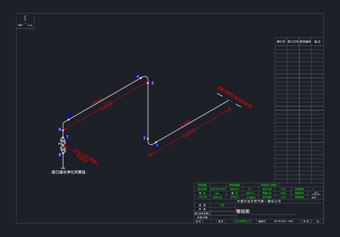Image resolution: width=340 pixels, height=237 pixels.
Task: Click the red 装置边界线 boundary annotation
Action: tap(235, 97)
